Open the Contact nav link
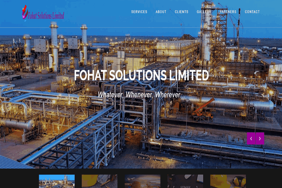 (252, 12)
